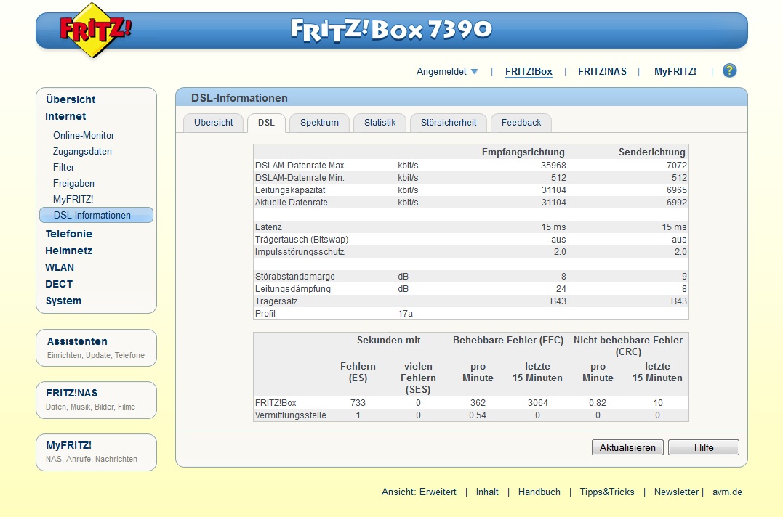Screen dimensions: 783x517
Task: Click the Trägersatz row label
Action: [x=276, y=301]
